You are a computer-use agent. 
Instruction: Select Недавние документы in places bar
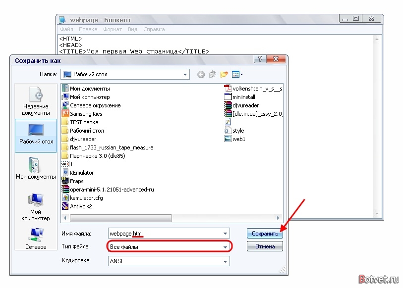coord(36,101)
